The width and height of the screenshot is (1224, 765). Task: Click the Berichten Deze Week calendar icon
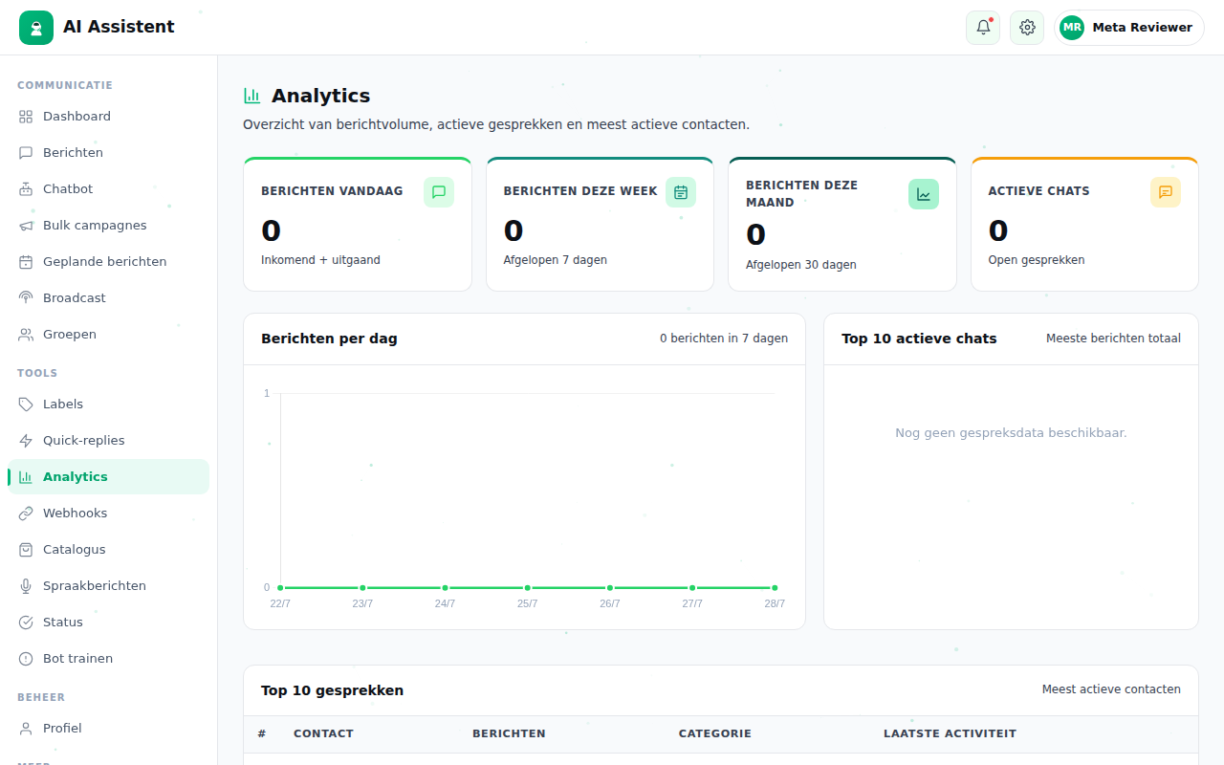(x=681, y=192)
